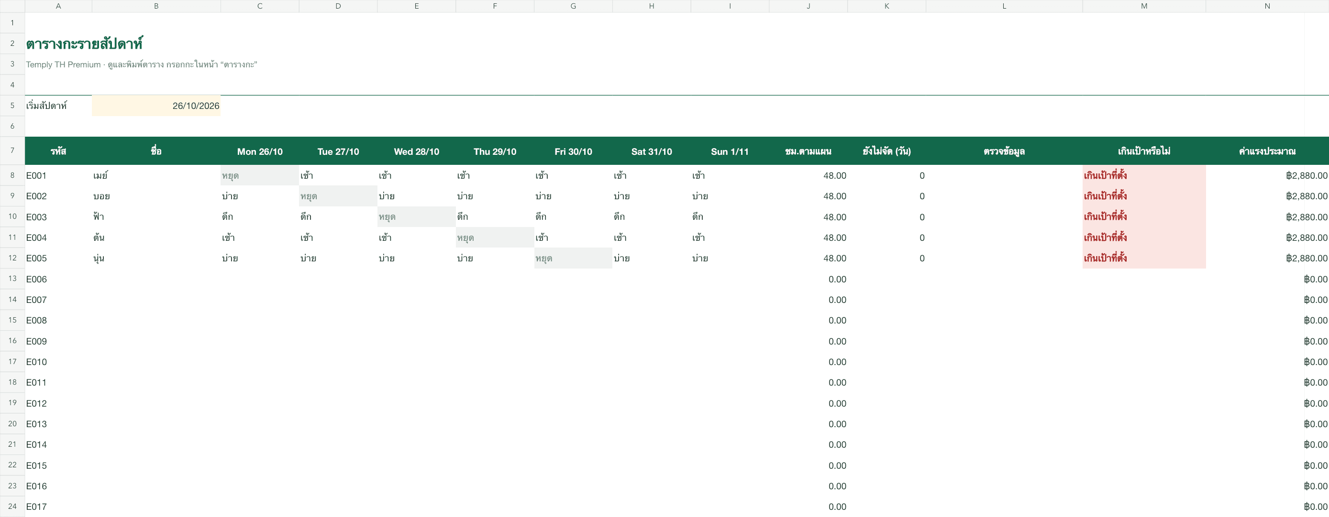Select the name cell นุ่น
Image resolution: width=1329 pixels, height=517 pixels.
(x=156, y=258)
